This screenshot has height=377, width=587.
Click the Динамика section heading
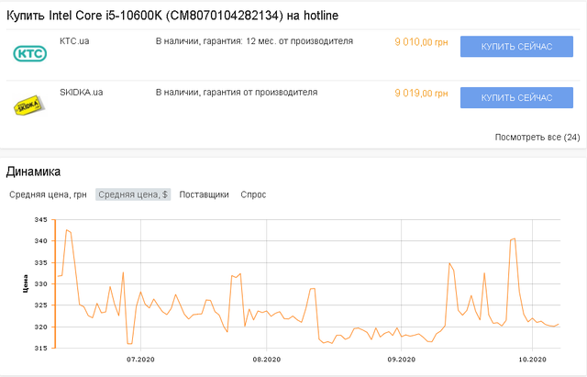[33, 172]
